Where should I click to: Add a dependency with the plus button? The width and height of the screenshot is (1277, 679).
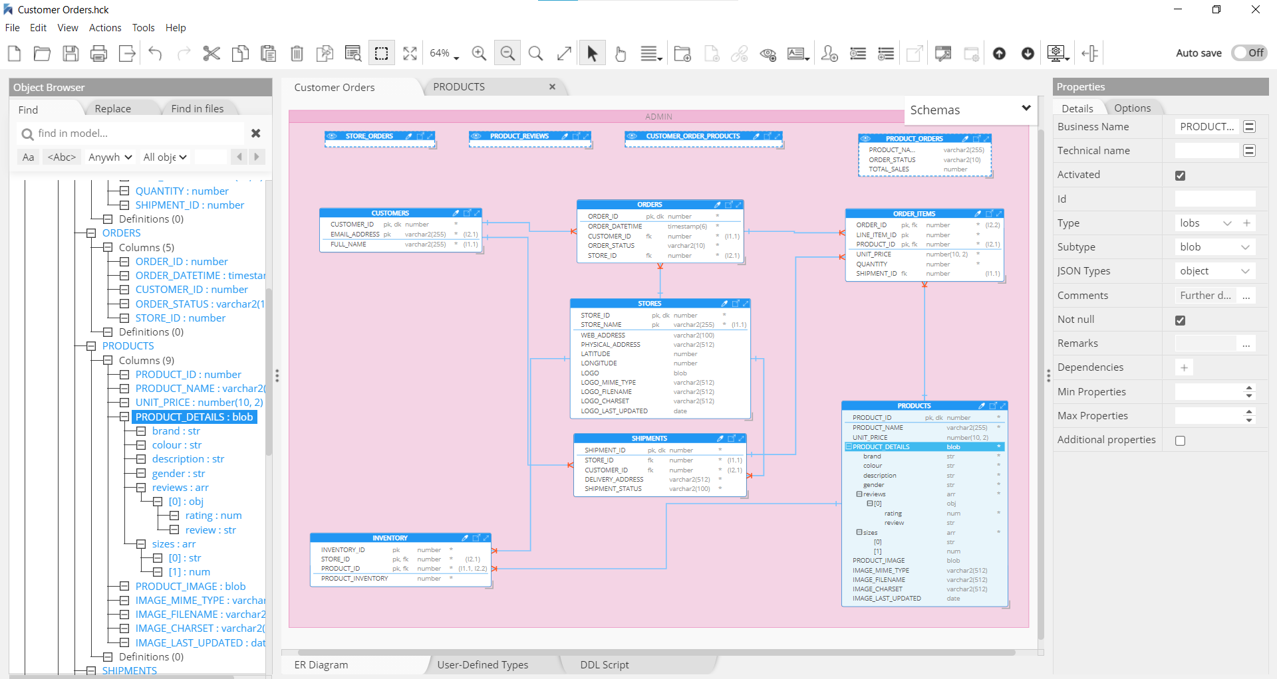tap(1184, 367)
